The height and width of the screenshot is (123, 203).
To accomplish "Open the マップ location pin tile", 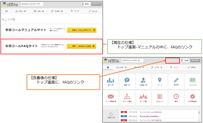I will pos(160,82).
